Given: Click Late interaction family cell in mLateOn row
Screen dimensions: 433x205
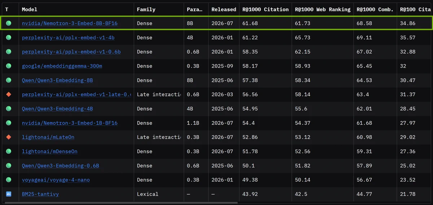Looking at the screenshot, I should click(159, 137).
